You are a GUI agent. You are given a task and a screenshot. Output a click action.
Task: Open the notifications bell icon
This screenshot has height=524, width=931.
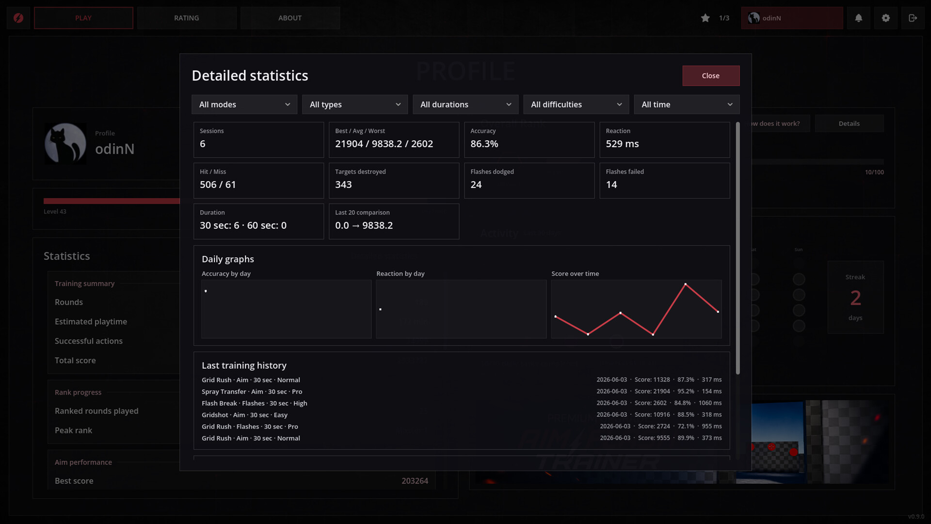858,18
